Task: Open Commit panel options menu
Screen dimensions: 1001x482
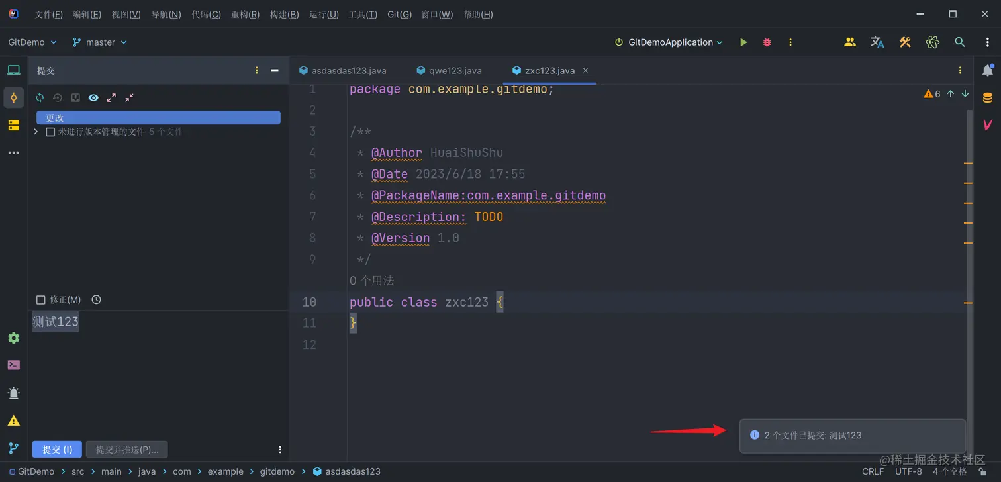Action: click(257, 70)
